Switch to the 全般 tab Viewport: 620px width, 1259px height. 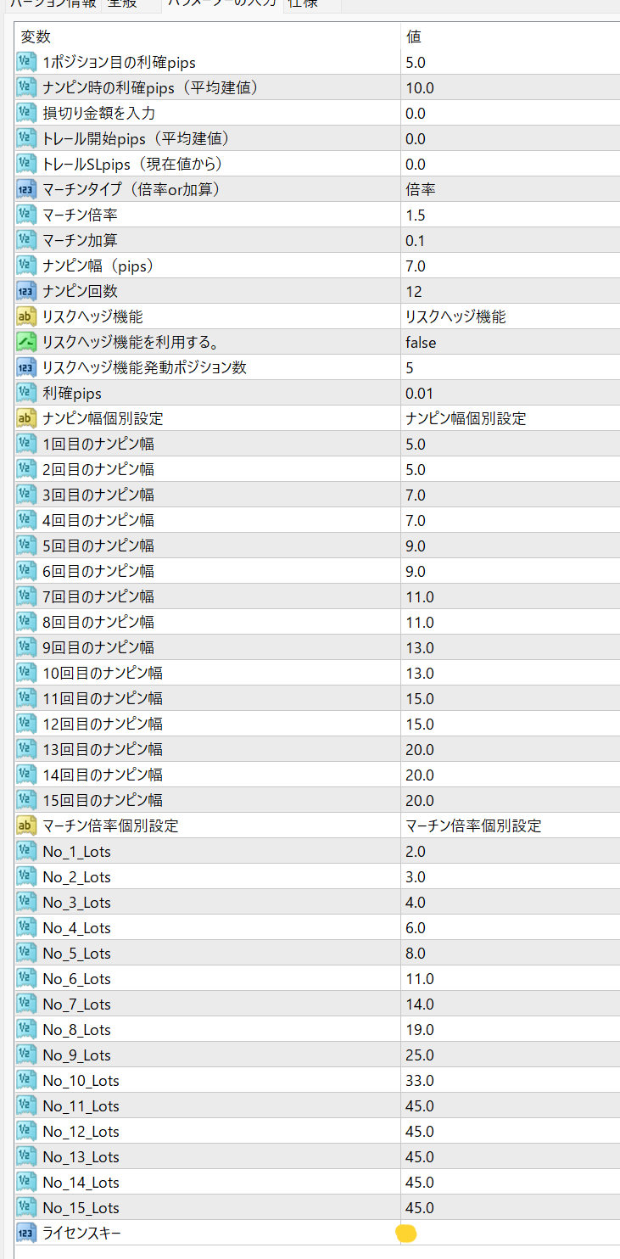(130, 4)
